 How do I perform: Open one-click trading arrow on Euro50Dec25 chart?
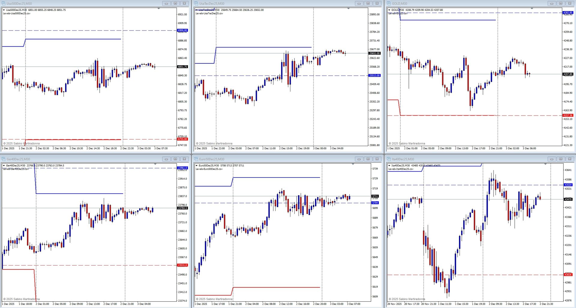[x=196, y=166]
